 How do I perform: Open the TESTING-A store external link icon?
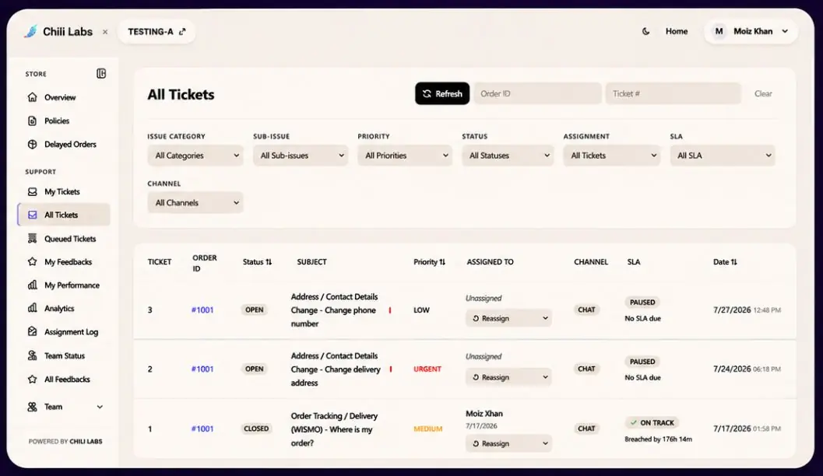pyautogui.click(x=182, y=31)
